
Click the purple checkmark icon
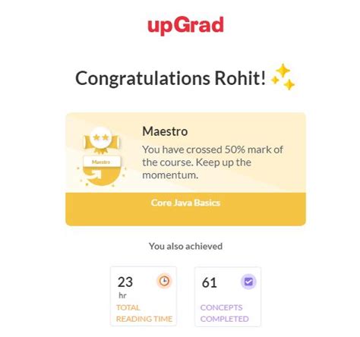(248, 282)
